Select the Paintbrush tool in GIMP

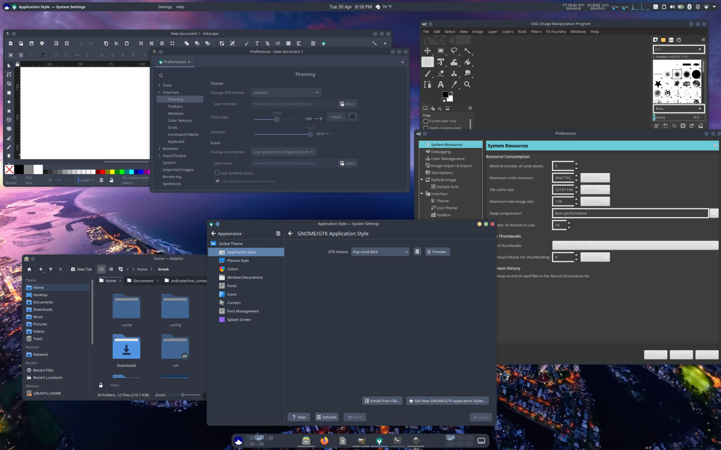(x=427, y=73)
